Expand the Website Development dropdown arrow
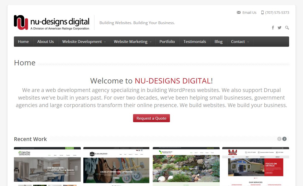Viewport: 303px width, 186px height. click(105, 42)
